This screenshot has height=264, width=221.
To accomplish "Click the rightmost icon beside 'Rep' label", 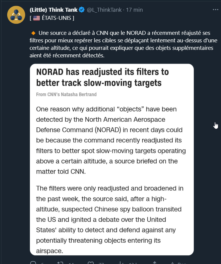I will pyautogui.click(x=172, y=263).
